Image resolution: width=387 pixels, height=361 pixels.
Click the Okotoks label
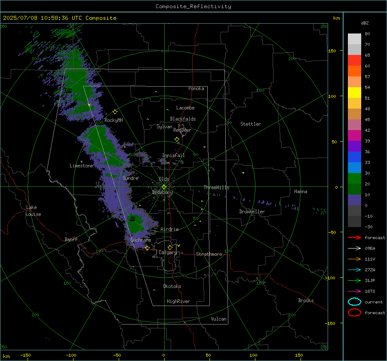pyautogui.click(x=172, y=286)
